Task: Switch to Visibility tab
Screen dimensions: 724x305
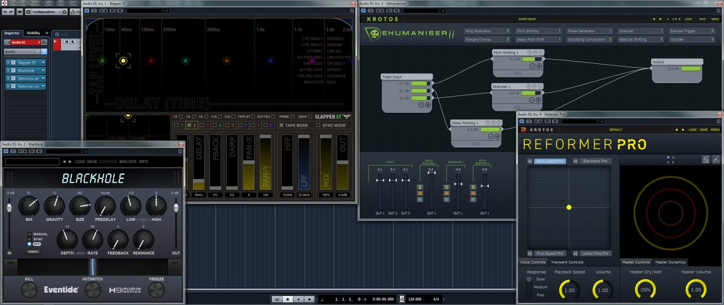Action: point(34,33)
